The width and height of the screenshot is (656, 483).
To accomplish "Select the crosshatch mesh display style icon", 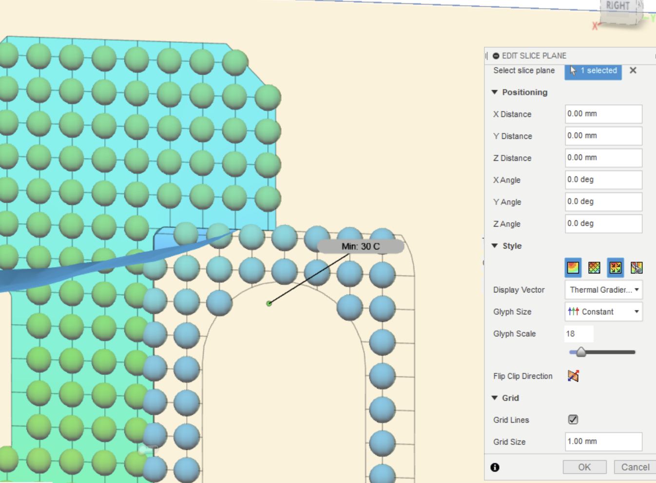I will (x=594, y=268).
